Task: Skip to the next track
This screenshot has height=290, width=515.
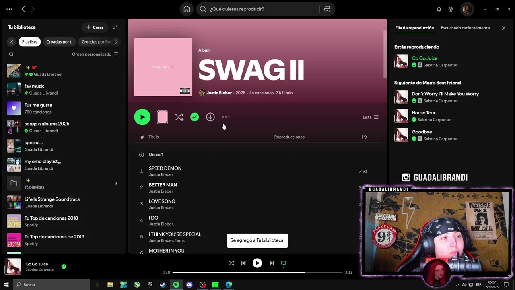Action: point(272,263)
